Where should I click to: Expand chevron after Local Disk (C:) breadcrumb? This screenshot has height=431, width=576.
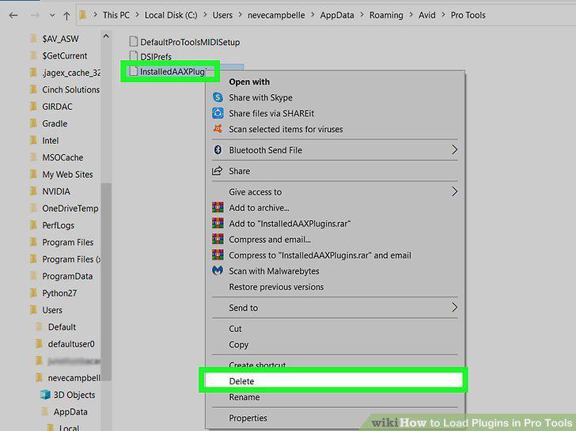205,15
